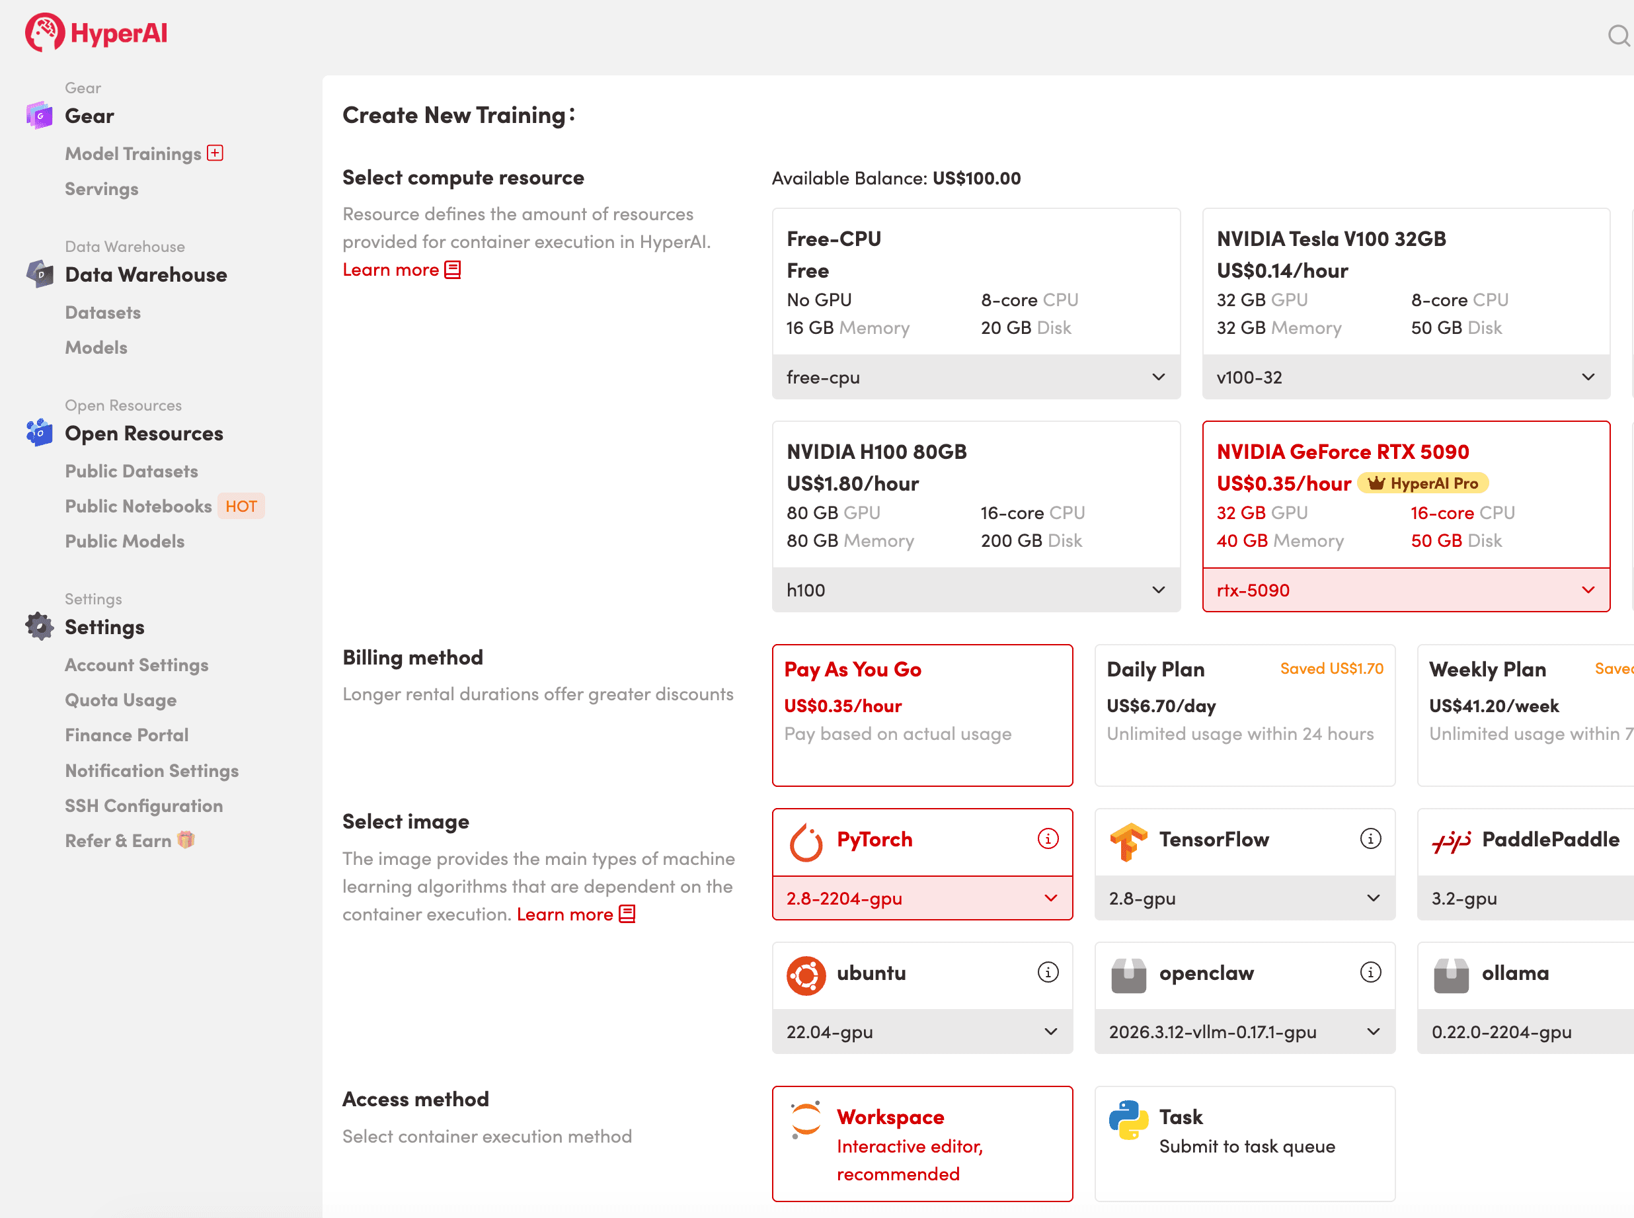Click the ollama box icon
The height and width of the screenshot is (1218, 1634).
[1451, 975]
